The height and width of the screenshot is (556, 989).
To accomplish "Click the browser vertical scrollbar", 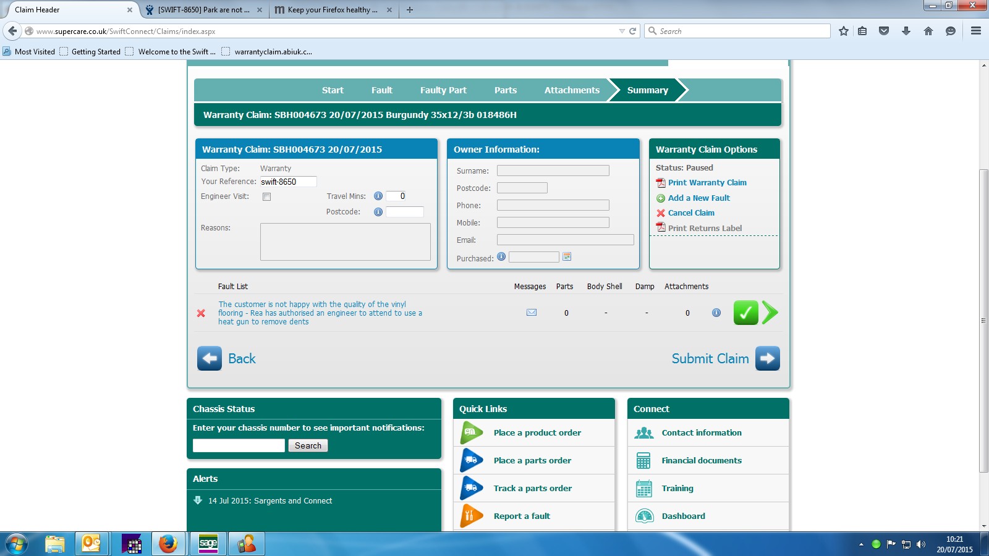I will [983, 321].
